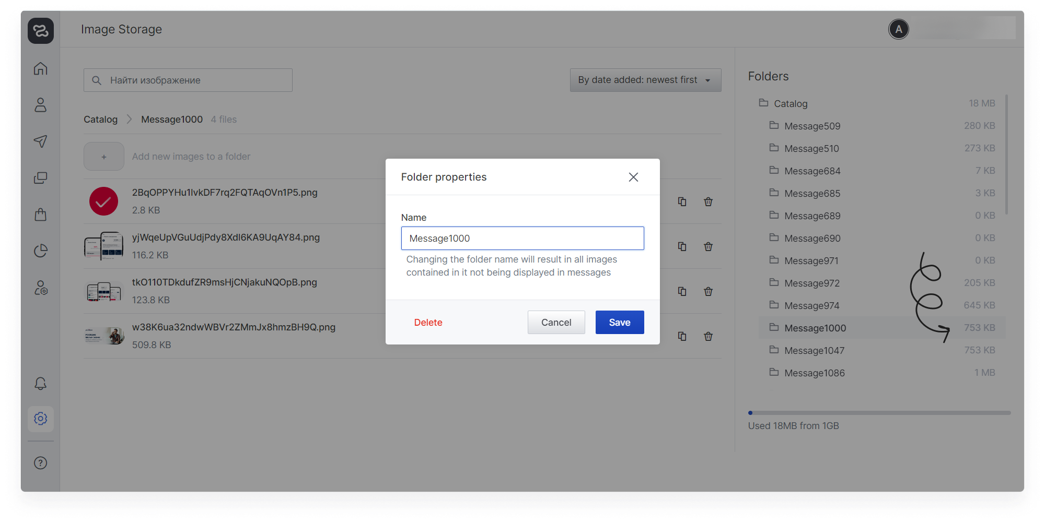Viewport: 1045px width, 523px height.
Task: Open the pie chart analytics icon
Action: click(x=41, y=251)
